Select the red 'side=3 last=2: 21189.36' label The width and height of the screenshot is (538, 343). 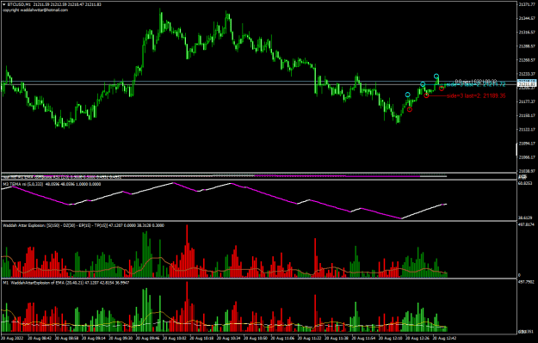[x=476, y=96]
